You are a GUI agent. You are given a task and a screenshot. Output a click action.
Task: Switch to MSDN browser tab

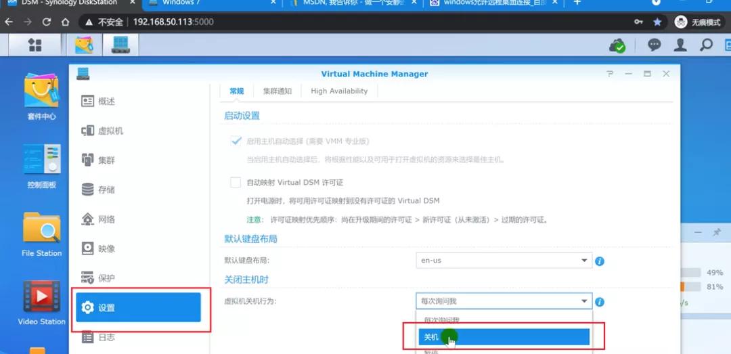[x=353, y=3]
